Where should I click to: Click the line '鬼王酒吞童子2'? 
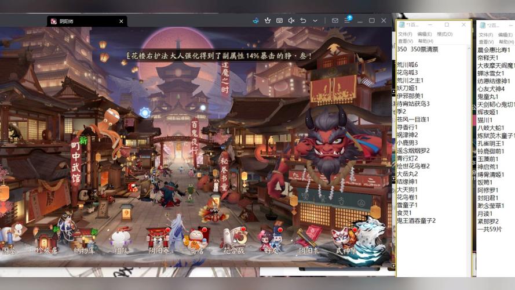416,220
